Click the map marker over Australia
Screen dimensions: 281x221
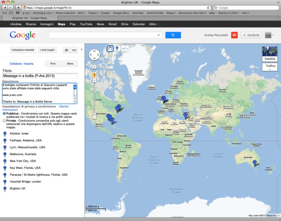(254, 163)
